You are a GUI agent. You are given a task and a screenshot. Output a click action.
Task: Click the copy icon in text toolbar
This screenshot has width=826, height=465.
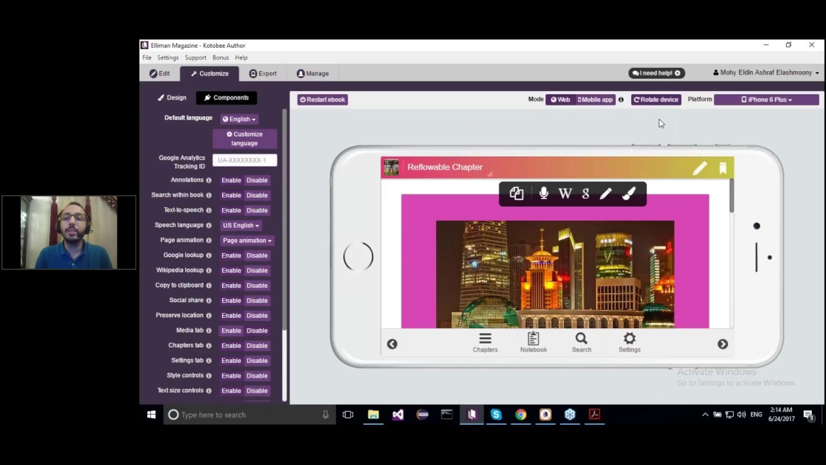516,194
